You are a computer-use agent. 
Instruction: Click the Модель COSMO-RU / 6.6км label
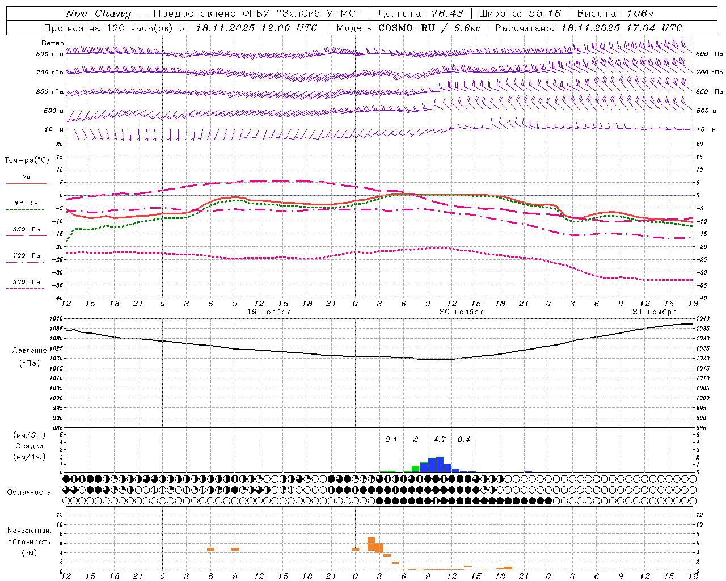[x=409, y=28]
